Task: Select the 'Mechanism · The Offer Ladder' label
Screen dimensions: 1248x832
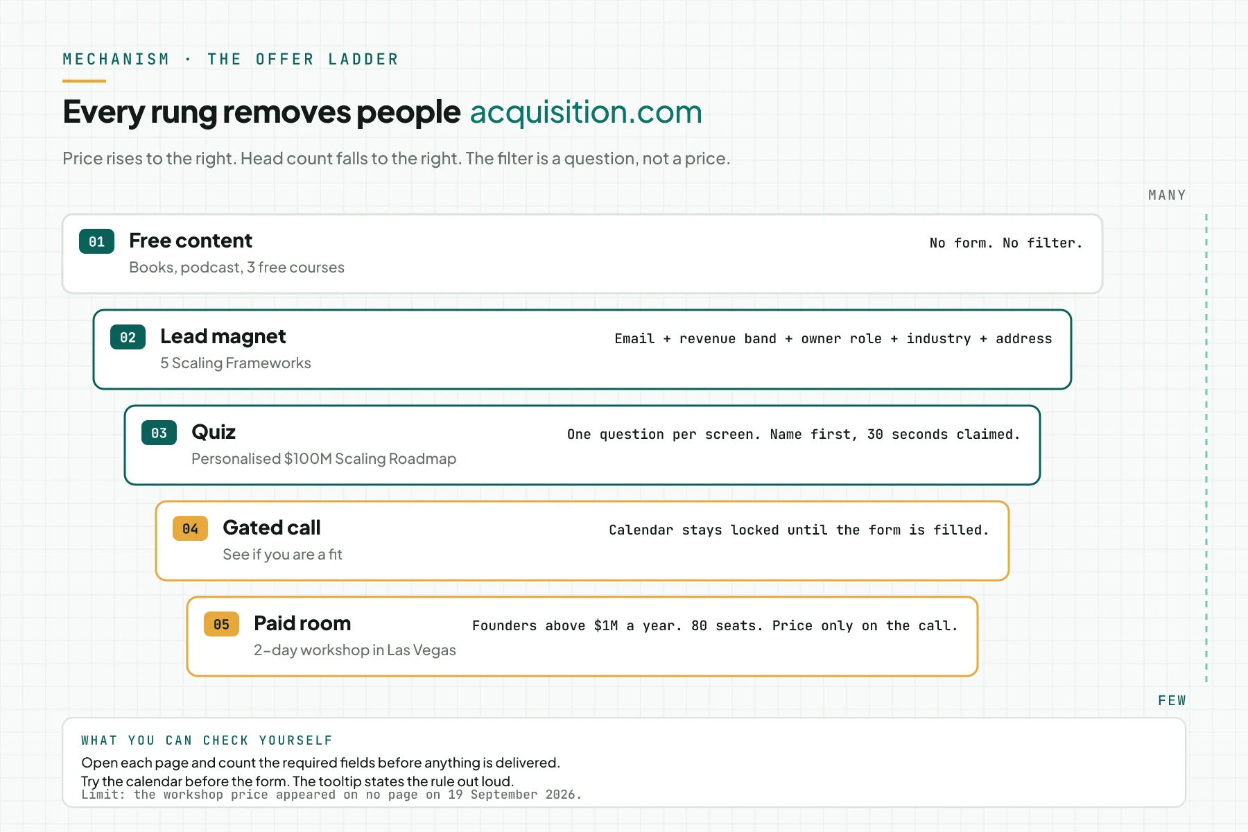Action: pos(231,59)
